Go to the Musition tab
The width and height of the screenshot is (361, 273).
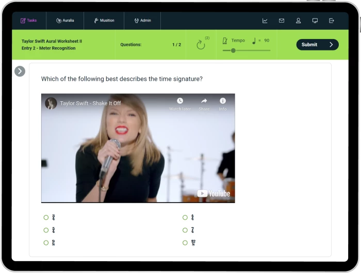click(104, 21)
